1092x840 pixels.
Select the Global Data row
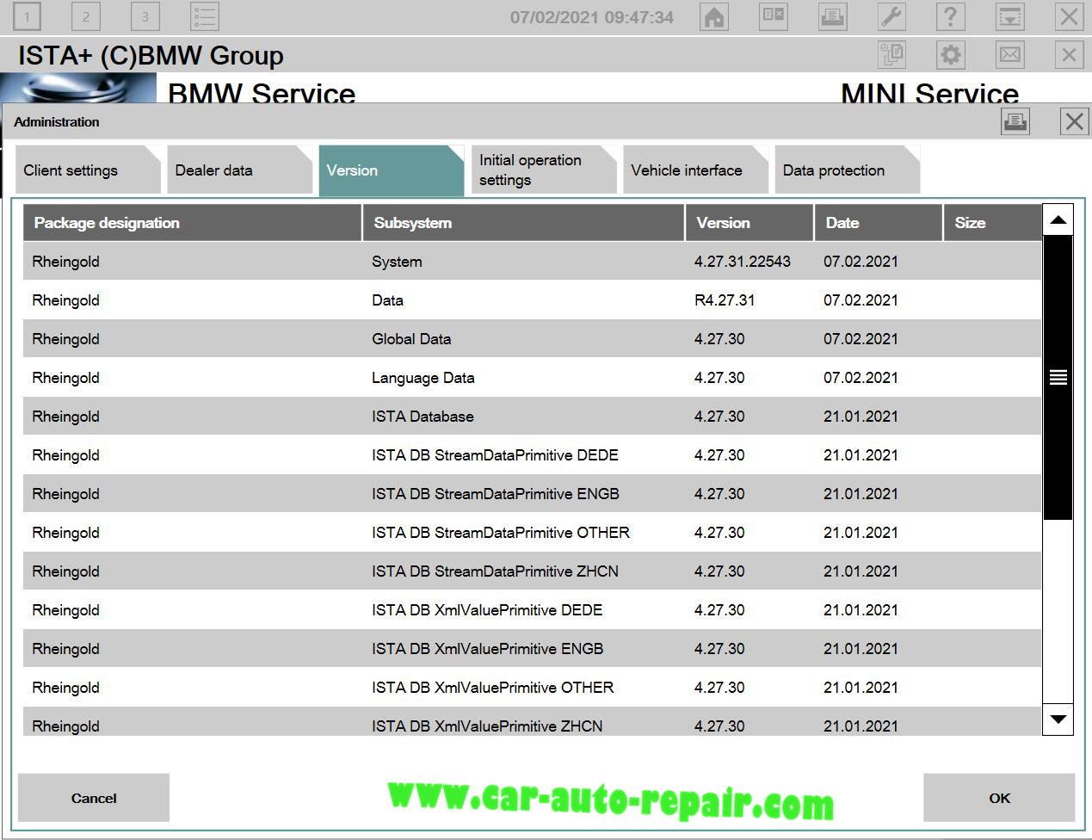point(532,339)
